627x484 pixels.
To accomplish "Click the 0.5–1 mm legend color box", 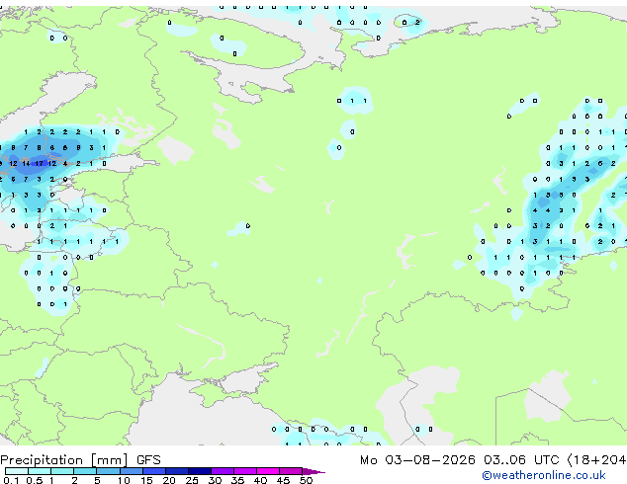I will [x=40, y=471].
